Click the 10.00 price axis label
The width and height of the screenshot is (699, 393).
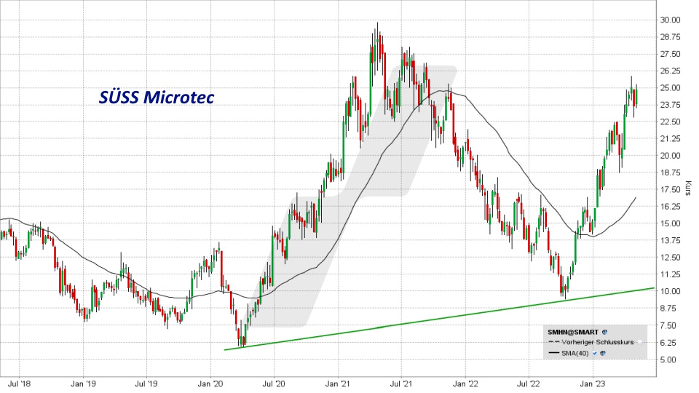tap(670, 291)
